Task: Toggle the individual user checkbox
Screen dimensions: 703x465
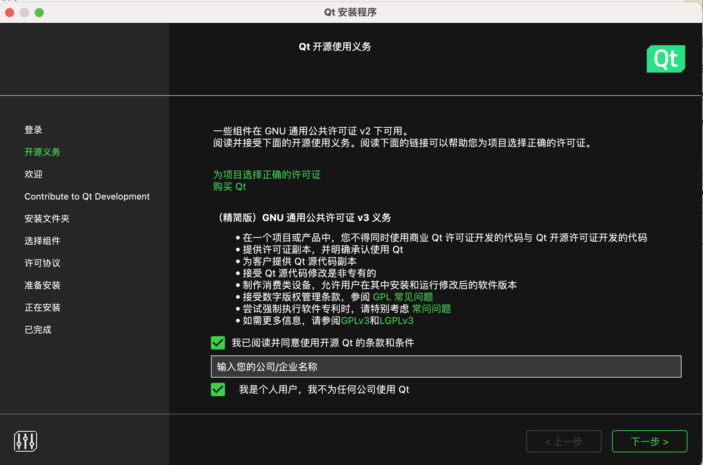Action: coord(218,389)
